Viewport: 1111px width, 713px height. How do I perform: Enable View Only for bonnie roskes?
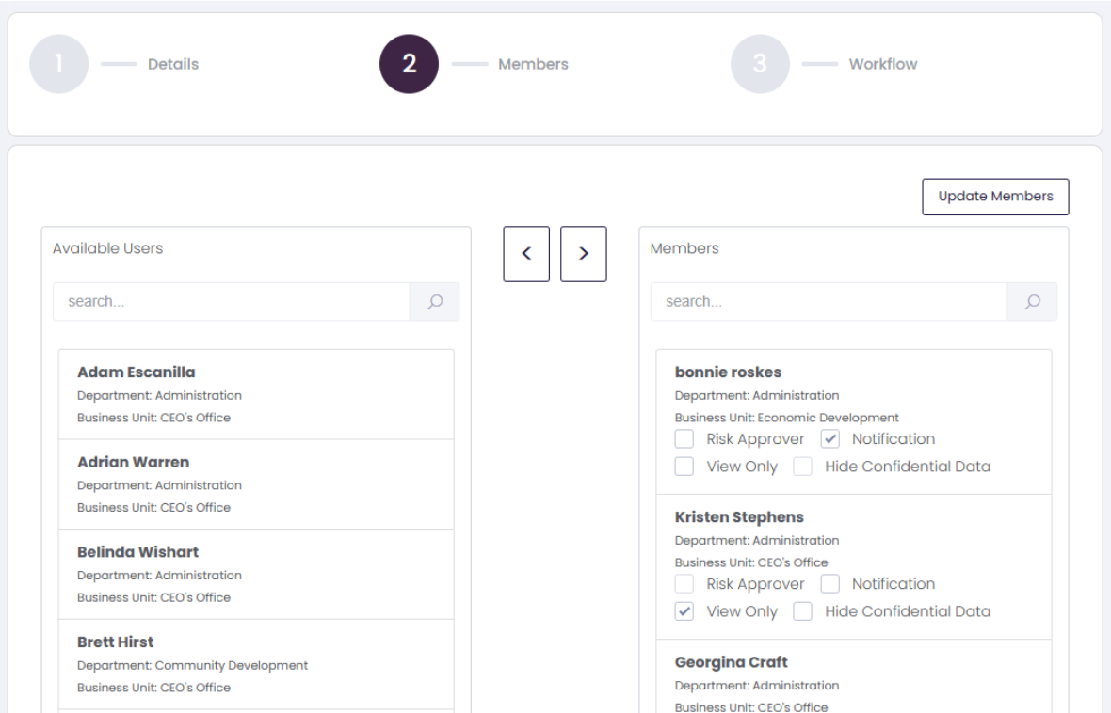pyautogui.click(x=684, y=467)
